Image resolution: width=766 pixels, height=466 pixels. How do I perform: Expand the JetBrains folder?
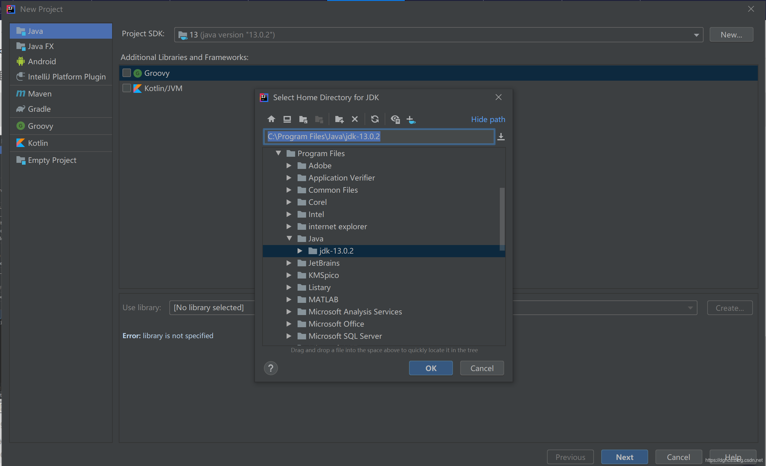coord(288,263)
